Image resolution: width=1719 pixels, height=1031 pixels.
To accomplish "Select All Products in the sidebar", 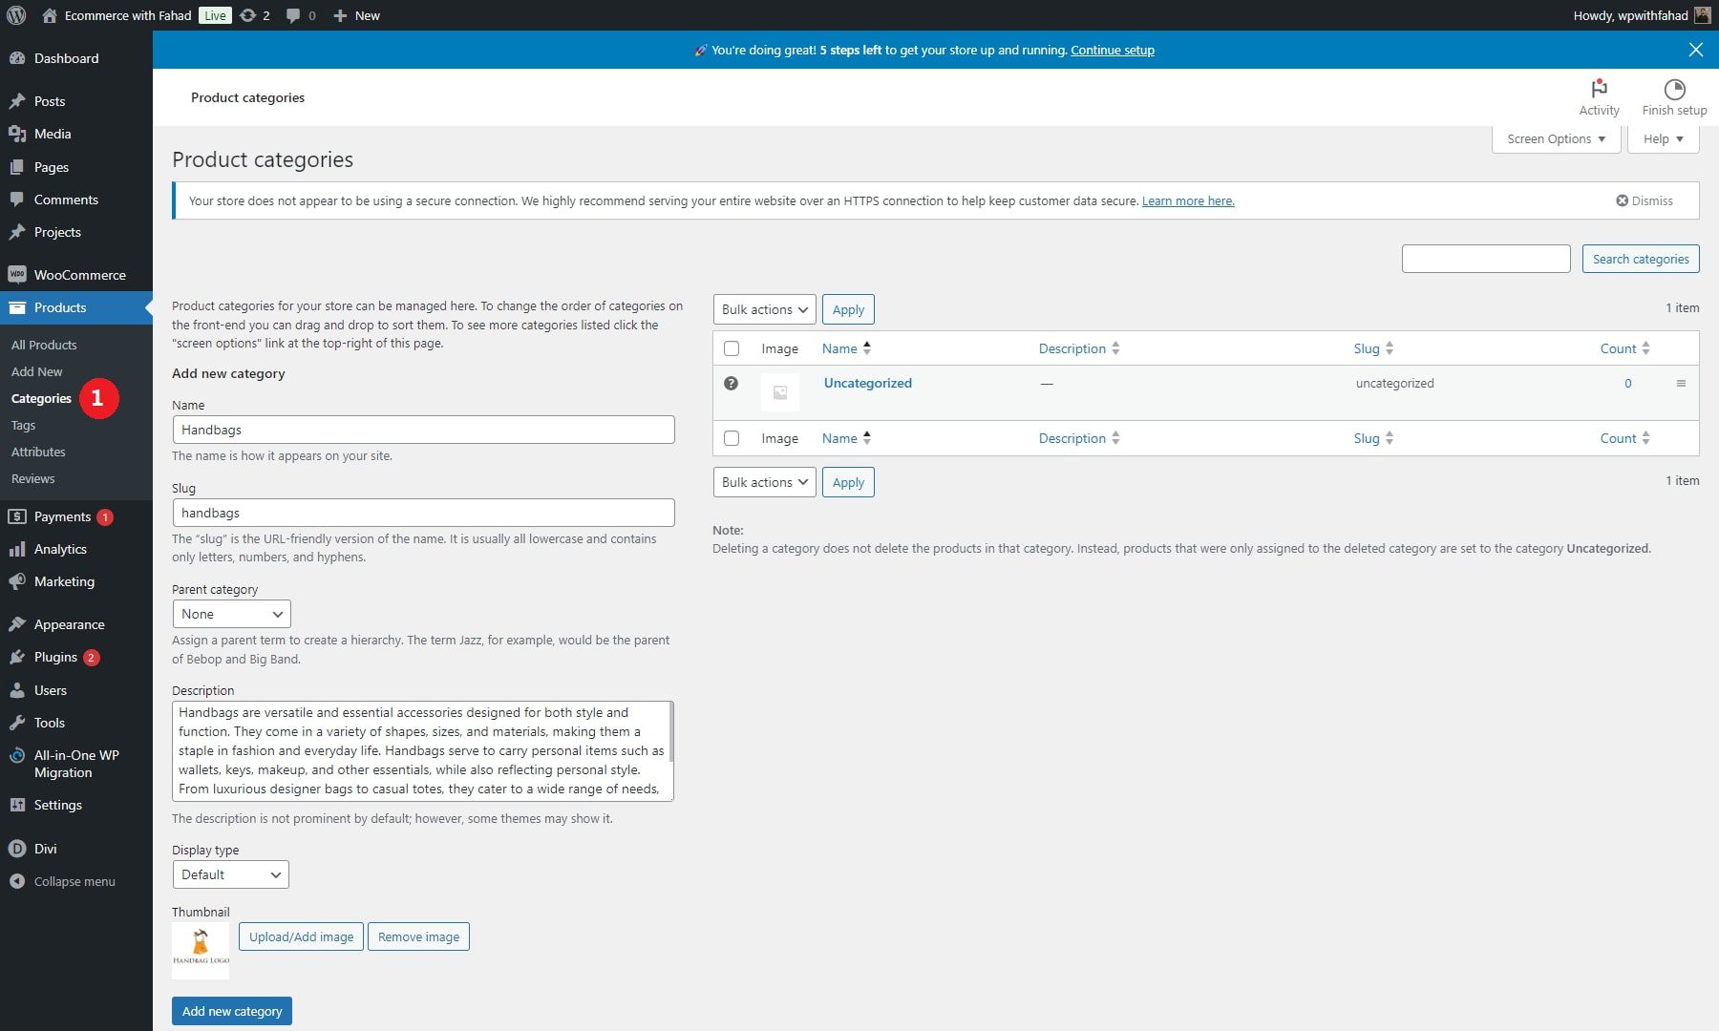I will [x=45, y=345].
